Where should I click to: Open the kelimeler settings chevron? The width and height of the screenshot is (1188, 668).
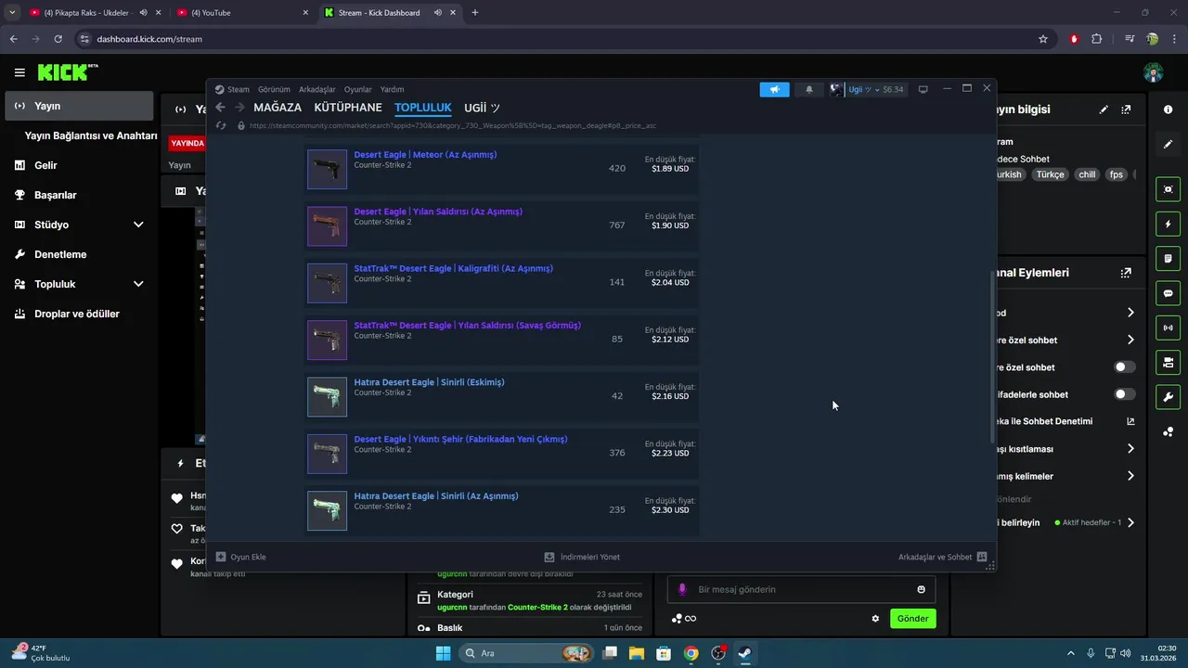(1130, 476)
